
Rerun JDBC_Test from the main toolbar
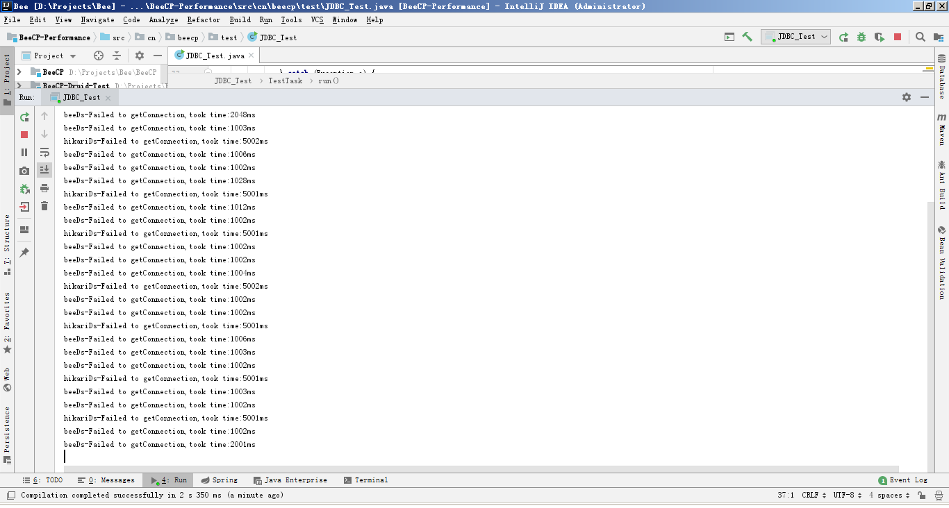coord(843,37)
